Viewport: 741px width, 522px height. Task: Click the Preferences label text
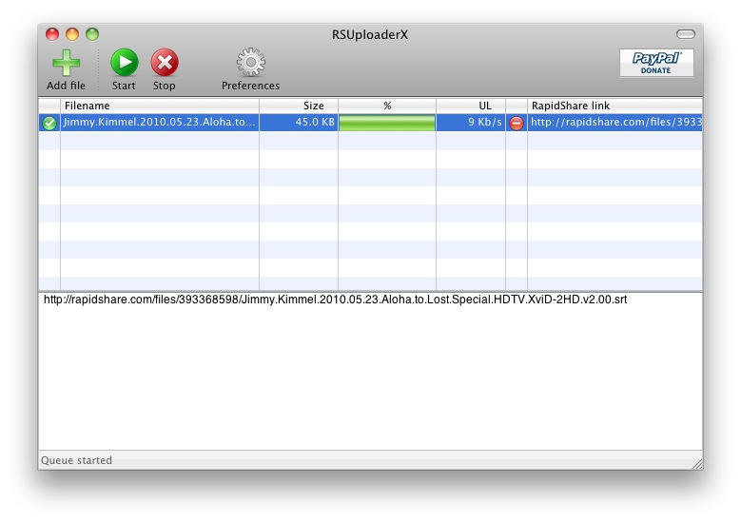[x=250, y=86]
